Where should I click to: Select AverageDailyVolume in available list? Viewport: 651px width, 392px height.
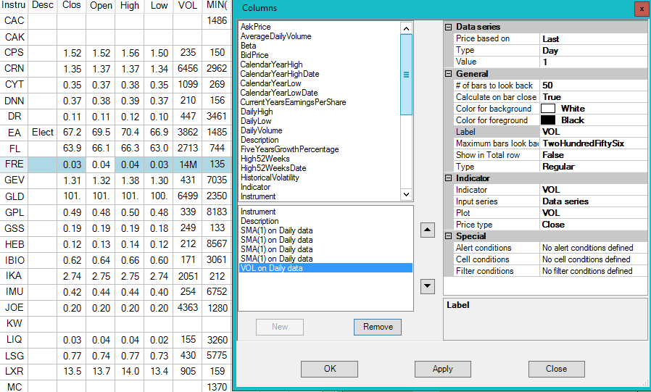(275, 36)
